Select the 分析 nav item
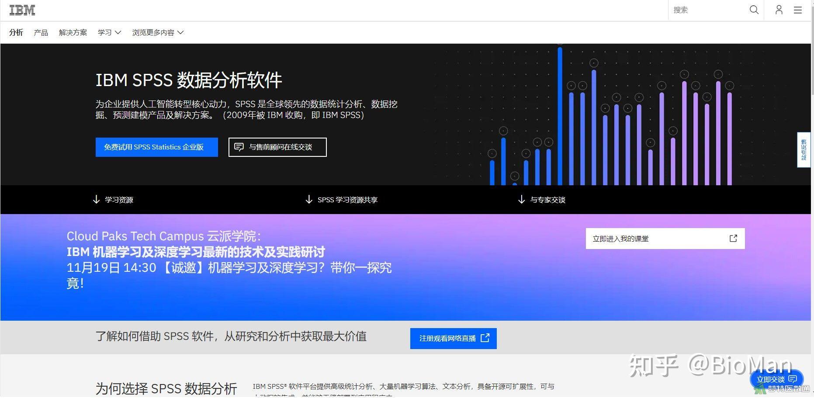This screenshot has width=814, height=398. pos(16,32)
